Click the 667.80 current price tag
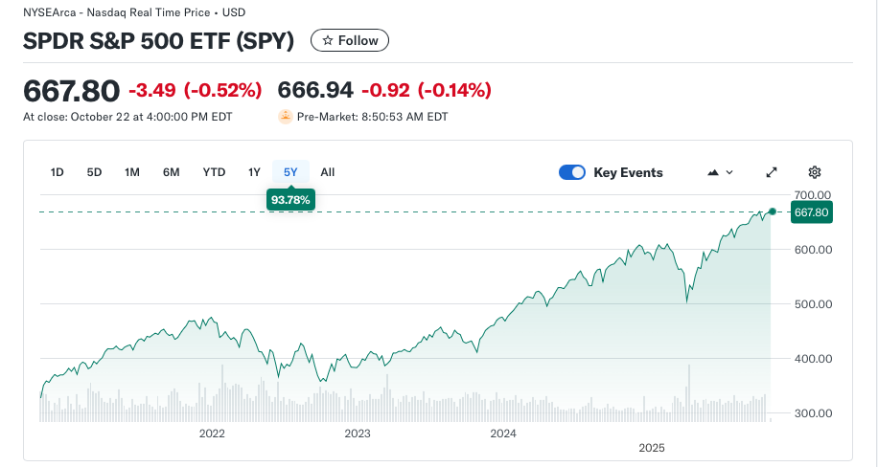Viewport: 878px width, 467px height. click(811, 212)
